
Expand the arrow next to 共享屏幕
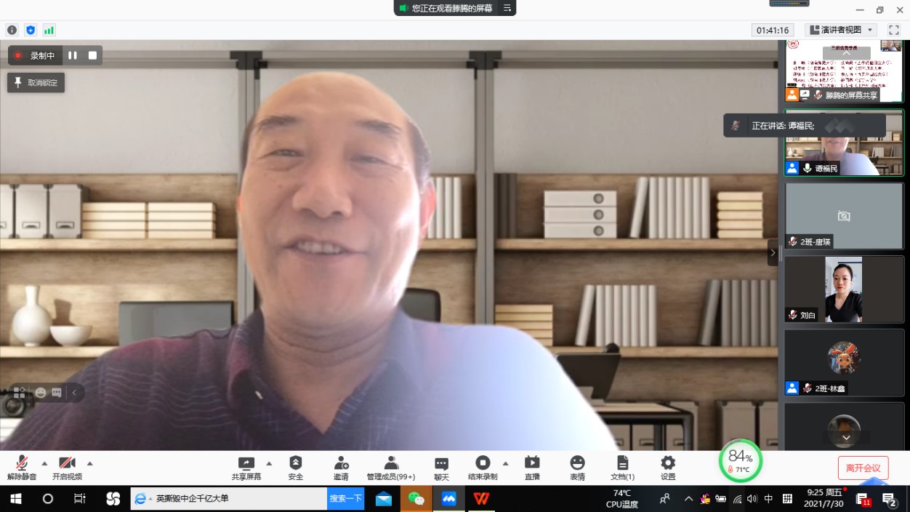pos(269,463)
